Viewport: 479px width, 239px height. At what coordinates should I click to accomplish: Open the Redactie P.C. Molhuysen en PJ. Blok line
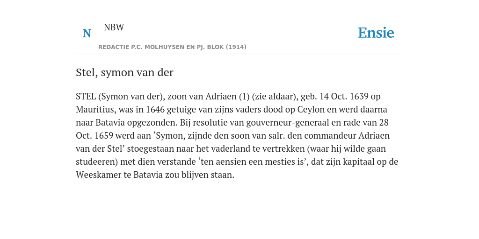(172, 47)
